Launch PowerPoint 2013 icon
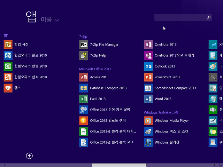This screenshot has height=167, width=223. point(148,77)
